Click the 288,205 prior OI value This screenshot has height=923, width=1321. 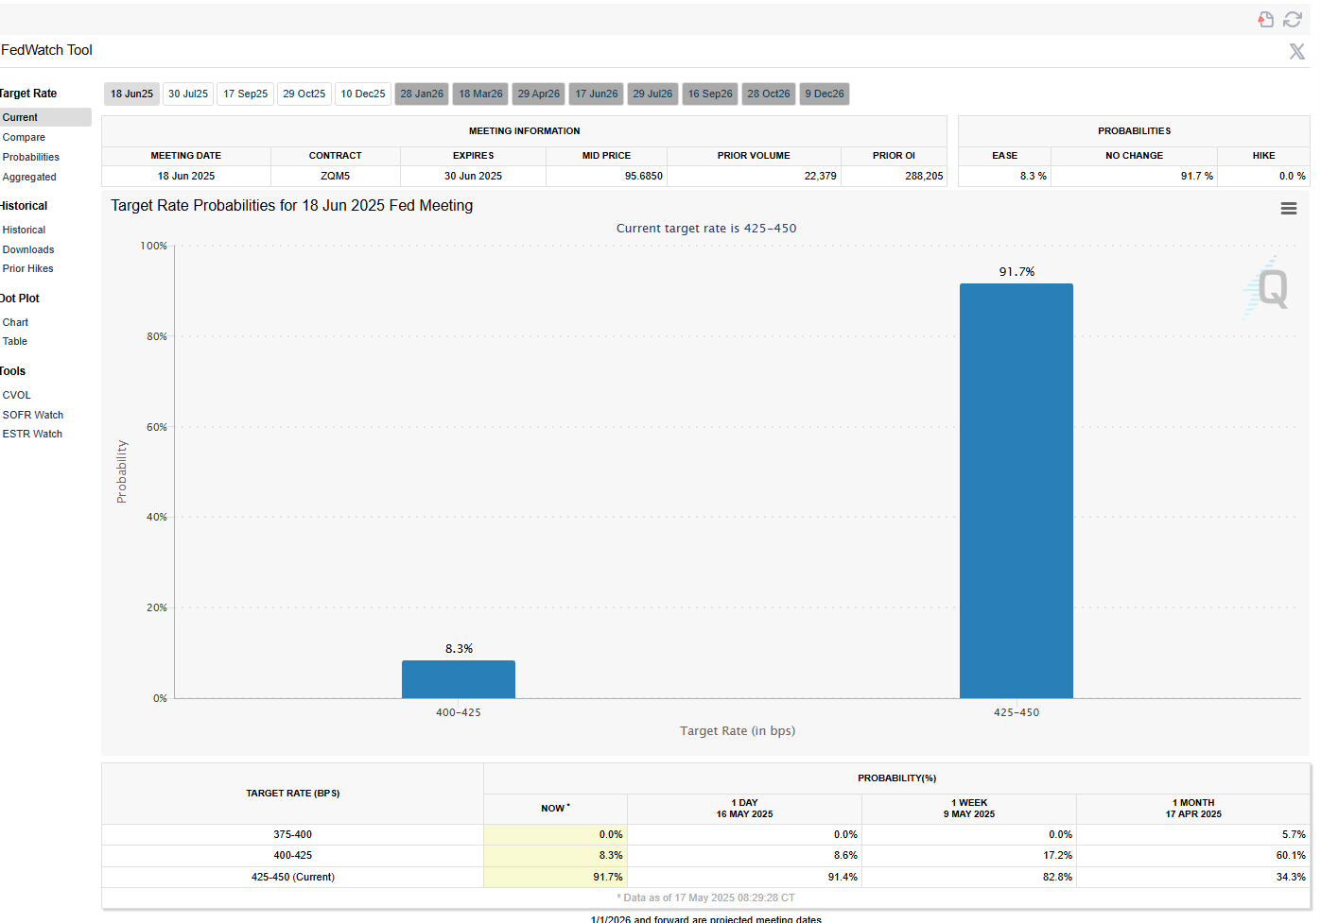(x=924, y=176)
